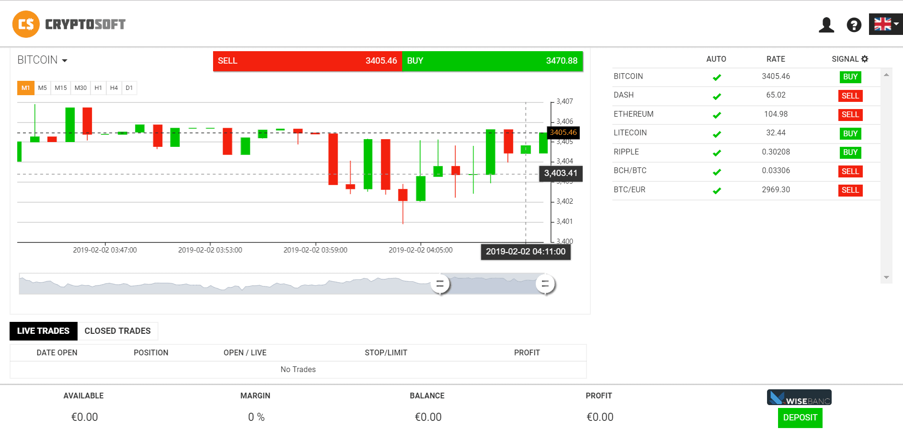Click the right chart range slider handle
The image size is (903, 429).
(545, 284)
